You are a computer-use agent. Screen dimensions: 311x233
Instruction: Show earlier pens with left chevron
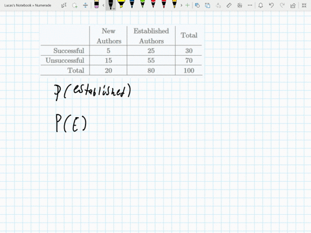[x=104, y=5]
